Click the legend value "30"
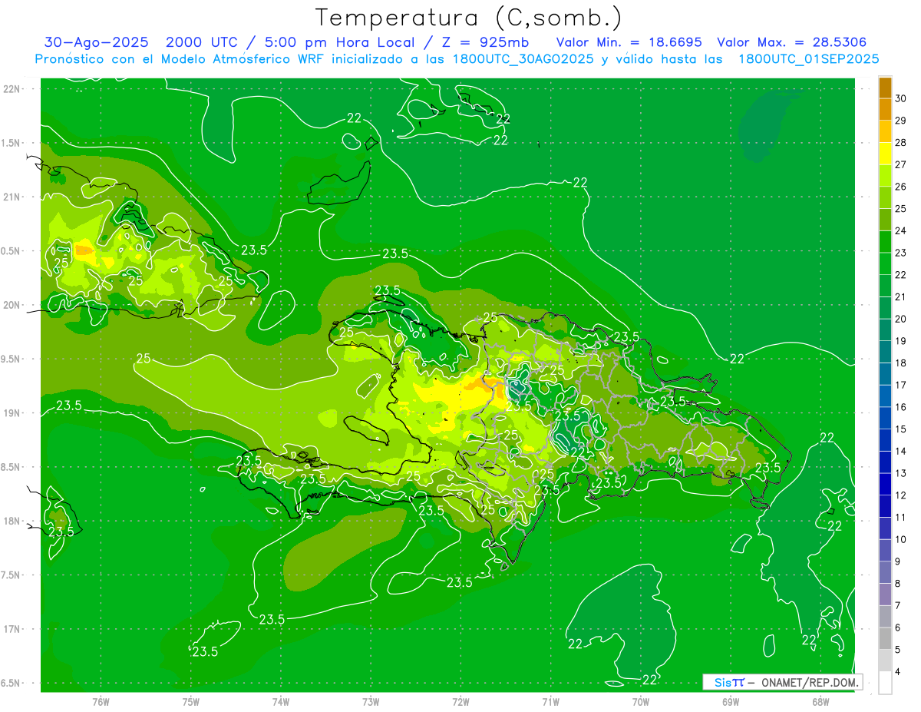Viewport: 921px width, 712px height. coord(901,98)
